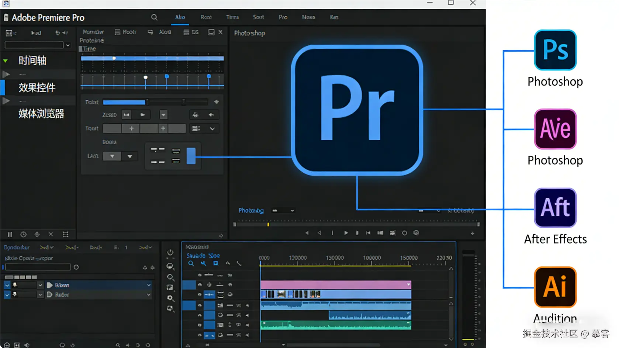Click the After Effects Aft icon
Image resolution: width=619 pixels, height=348 pixels.
[555, 208]
